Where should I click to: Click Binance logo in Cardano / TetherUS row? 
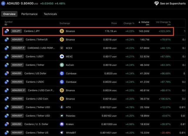tap(62, 39)
